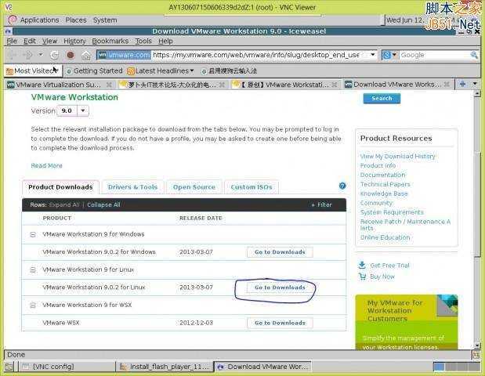Open Knowledge Base link
485x376 pixels.
click(x=384, y=193)
